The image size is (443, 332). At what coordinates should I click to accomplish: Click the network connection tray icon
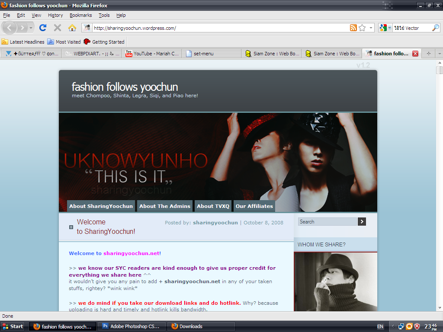pos(401,327)
